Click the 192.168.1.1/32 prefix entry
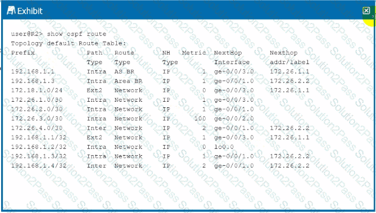Image resolution: width=376 pixels, height=213 pixels. 39,138
